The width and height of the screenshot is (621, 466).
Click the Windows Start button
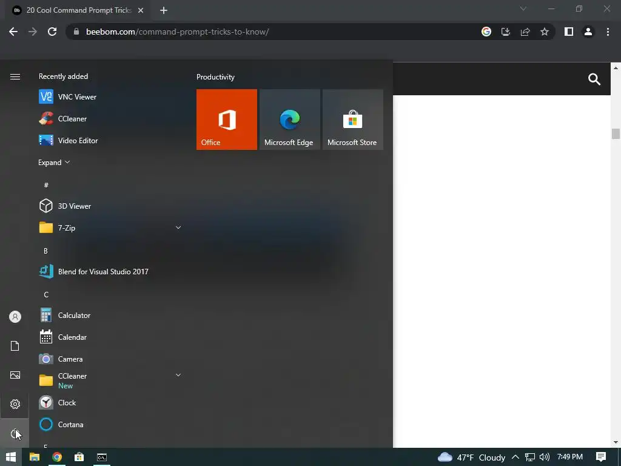pos(11,457)
